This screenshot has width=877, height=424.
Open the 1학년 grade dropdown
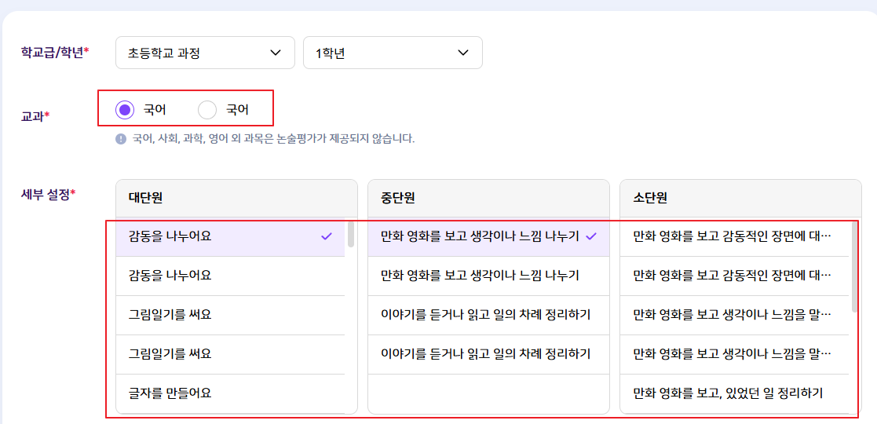coord(393,53)
